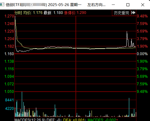Click the DEA +0.001 value
This screenshot has width=150, height=121.
[x=74, y=120]
